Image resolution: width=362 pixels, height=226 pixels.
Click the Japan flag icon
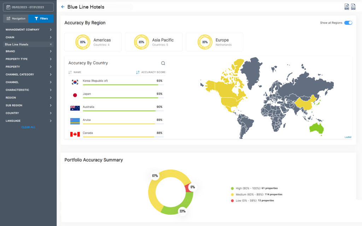(75, 95)
